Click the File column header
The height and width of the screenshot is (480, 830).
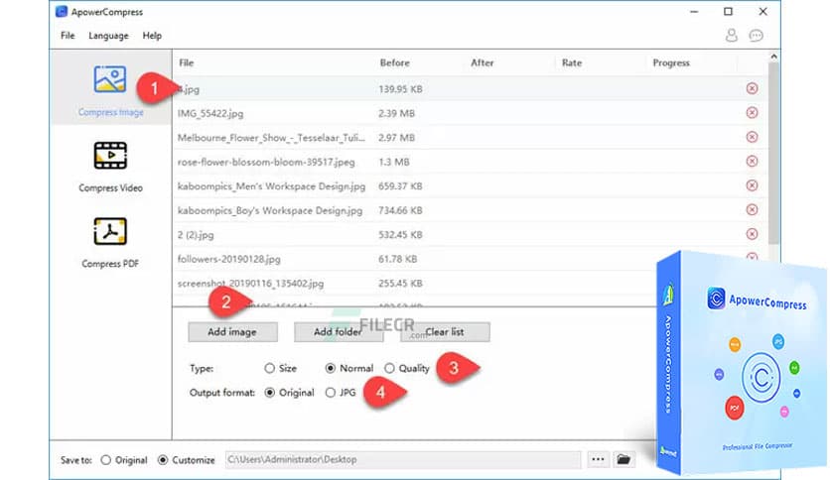pos(187,62)
